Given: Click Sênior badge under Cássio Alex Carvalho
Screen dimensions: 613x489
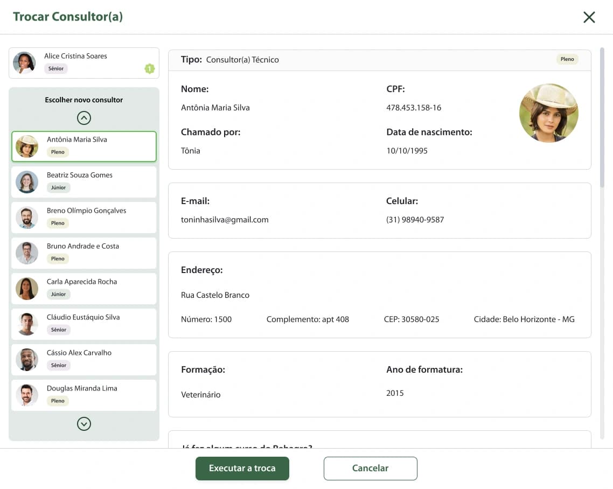Looking at the screenshot, I should coord(59,365).
